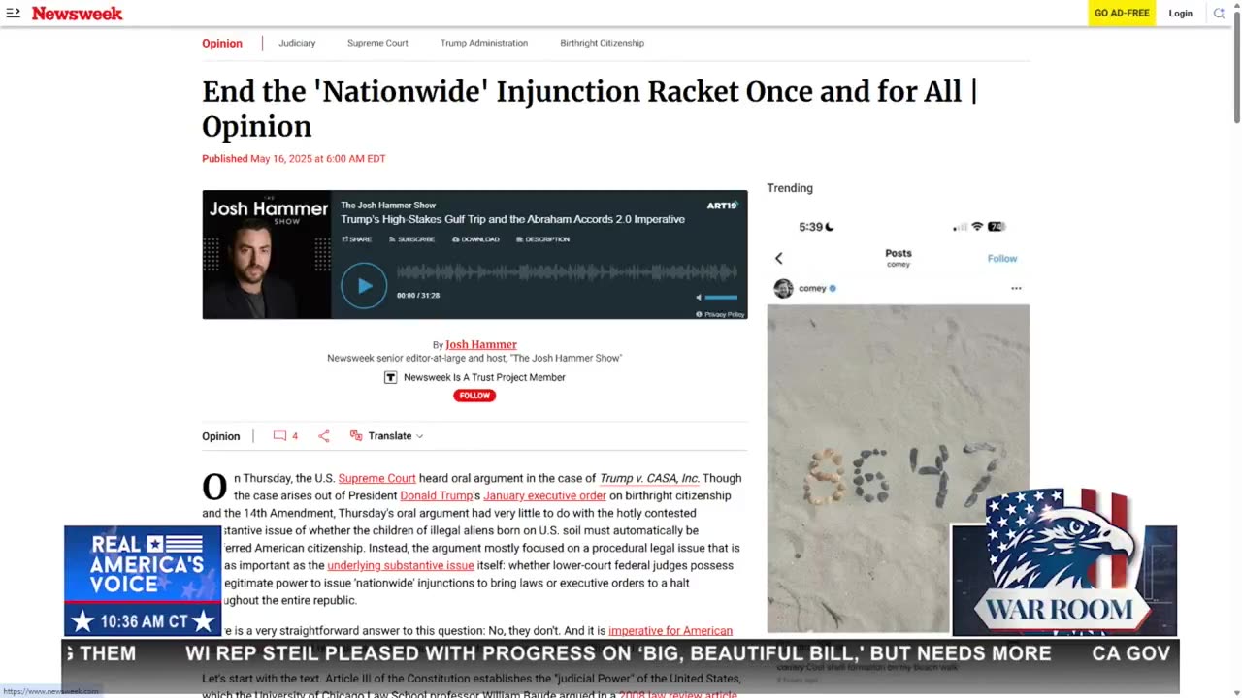Click the podcast Subscribe icon
The width and height of the screenshot is (1242, 698).
pyautogui.click(x=411, y=239)
